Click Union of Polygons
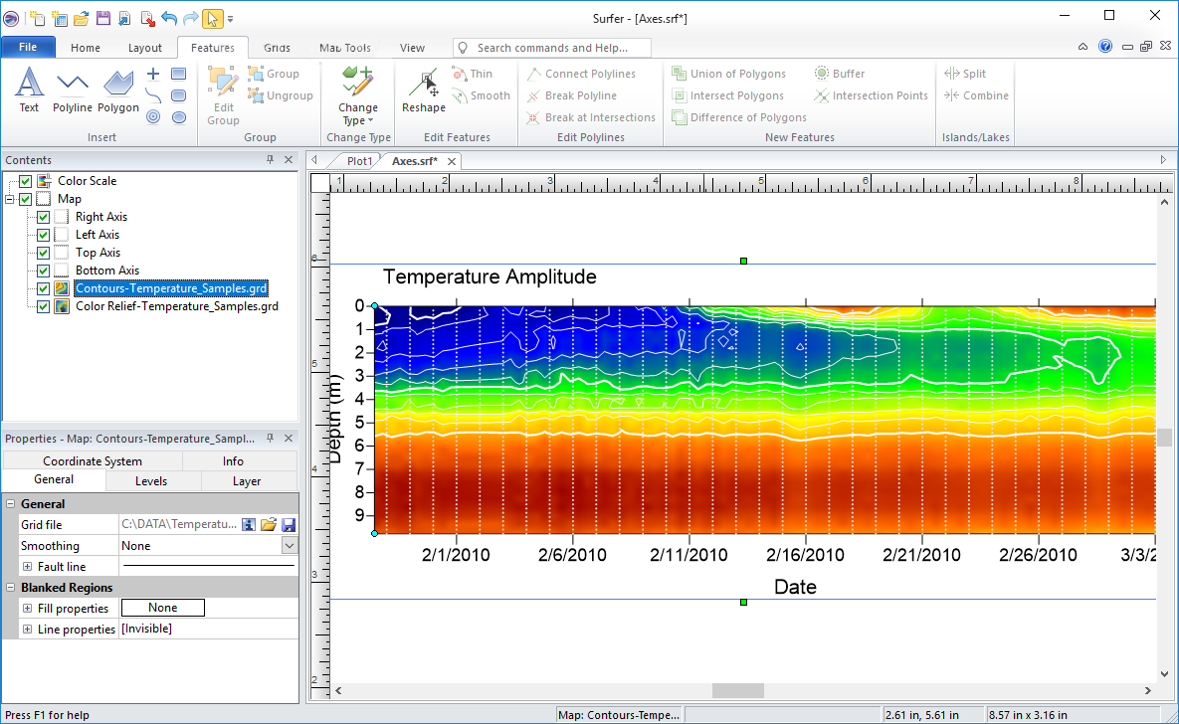The height and width of the screenshot is (724, 1179). point(728,74)
